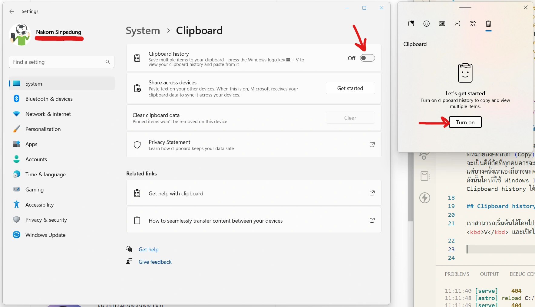Click the Privacy Statement shield icon
Image resolution: width=535 pixels, height=307 pixels.
pyautogui.click(x=137, y=145)
